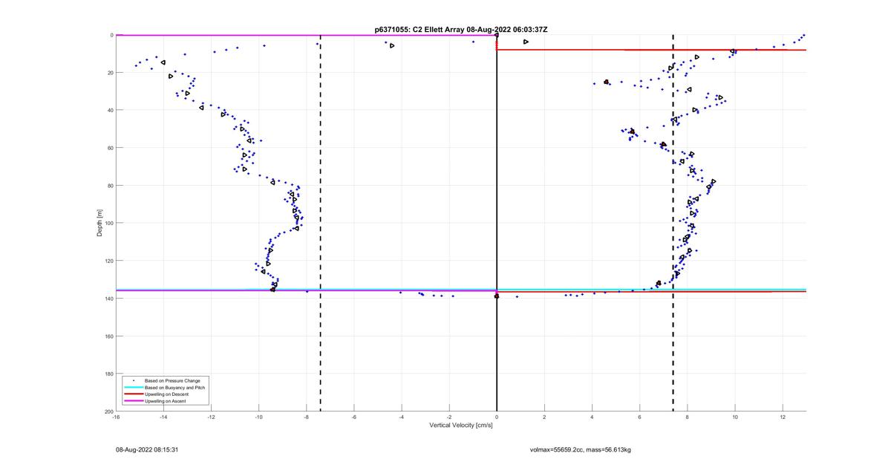Screen dimensions: 891x462
Task: Click the depth axis tick label '40'
Action: (110, 110)
